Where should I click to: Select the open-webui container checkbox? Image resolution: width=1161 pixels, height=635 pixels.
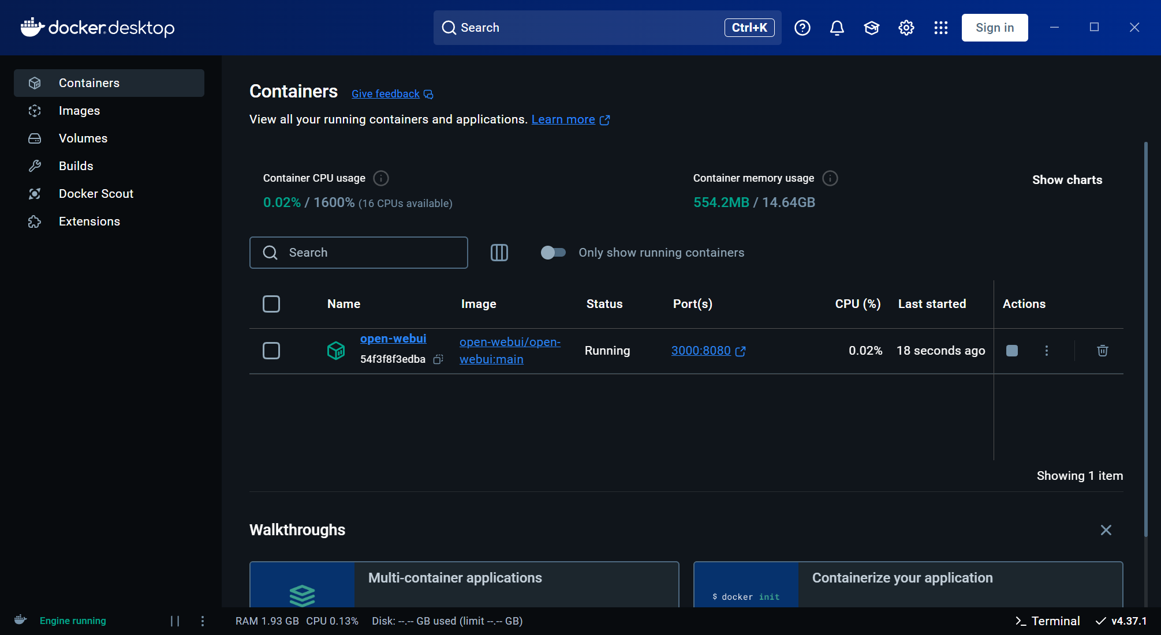[271, 350]
